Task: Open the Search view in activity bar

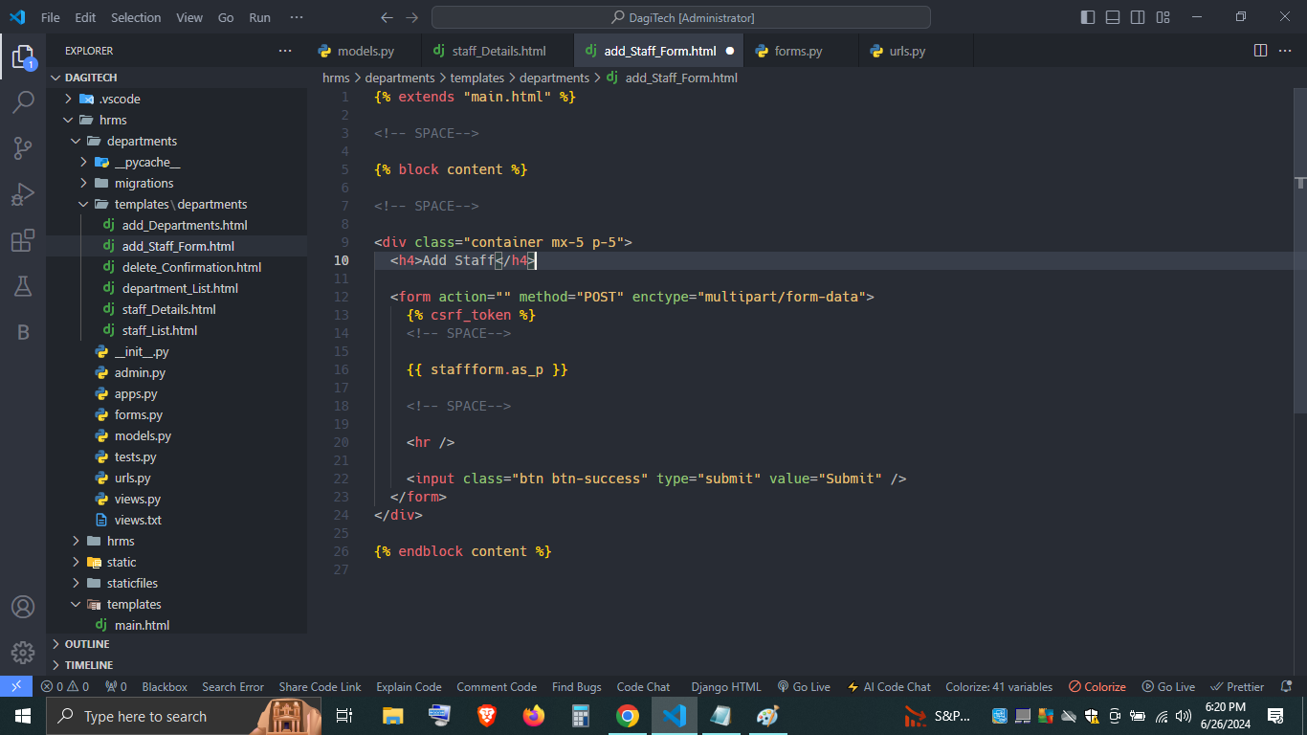Action: pos(23,101)
